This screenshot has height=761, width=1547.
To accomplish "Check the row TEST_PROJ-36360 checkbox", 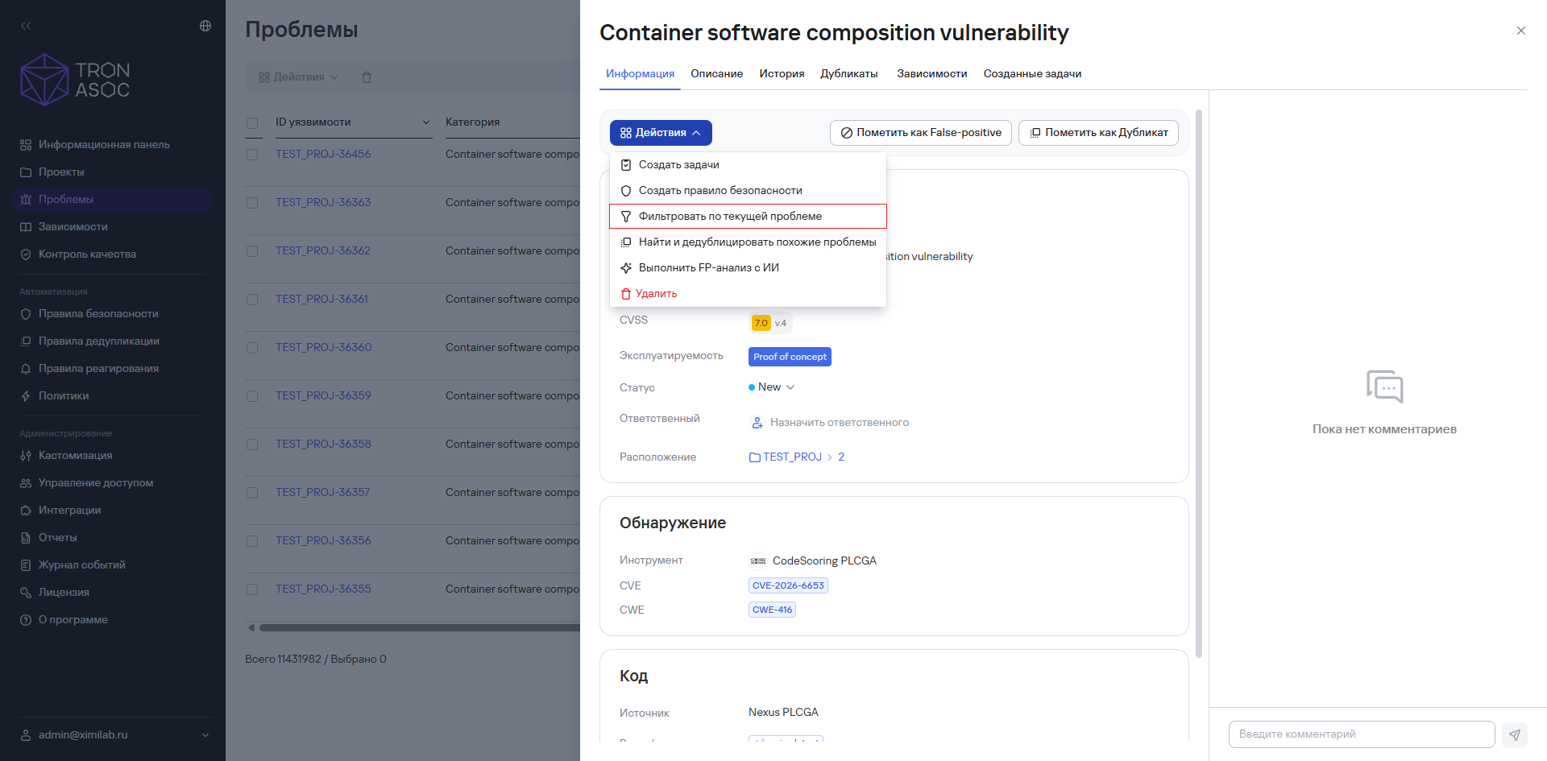I will tap(252, 348).
